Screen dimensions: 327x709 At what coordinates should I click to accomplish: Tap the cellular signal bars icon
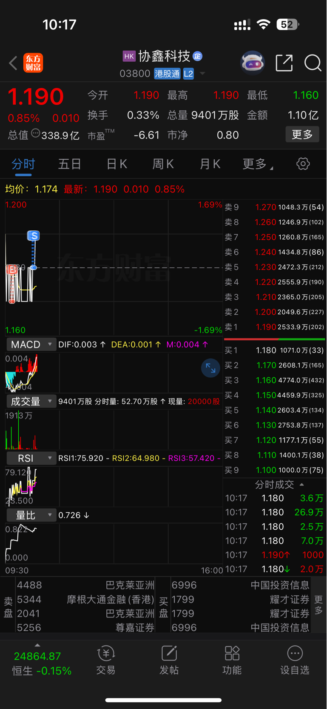[x=242, y=25]
